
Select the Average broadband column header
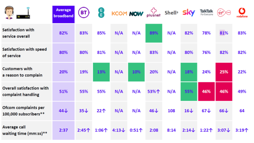pos(64,14)
